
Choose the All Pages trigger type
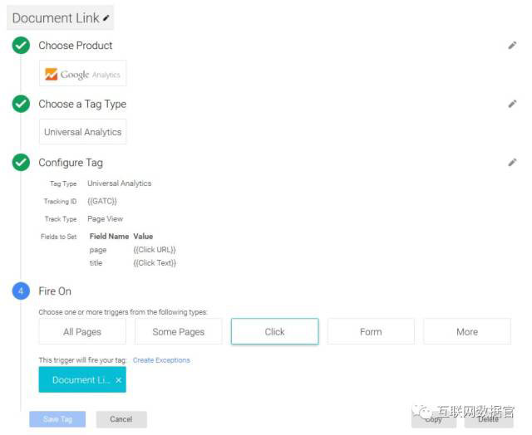click(x=82, y=332)
